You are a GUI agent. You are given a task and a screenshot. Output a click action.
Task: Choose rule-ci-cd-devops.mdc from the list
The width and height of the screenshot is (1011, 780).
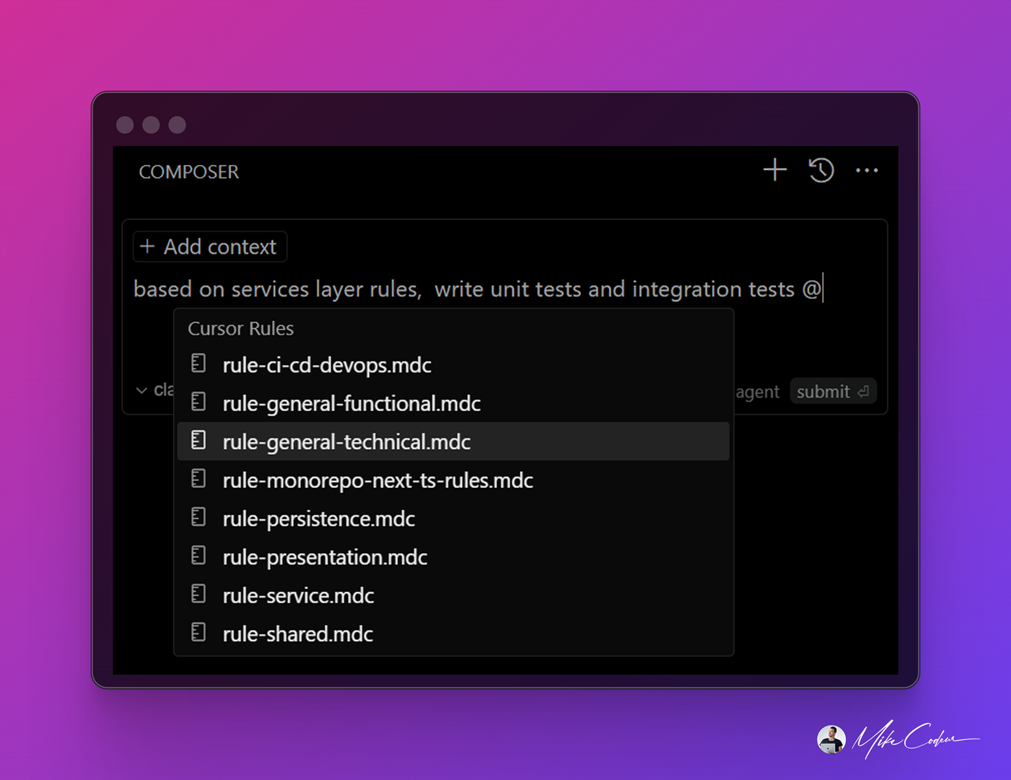pyautogui.click(x=453, y=365)
